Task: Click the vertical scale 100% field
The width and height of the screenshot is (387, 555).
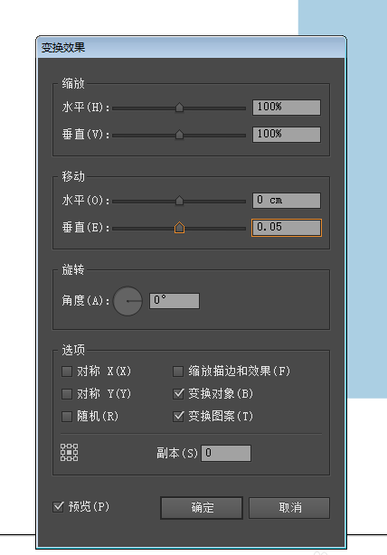Action: tap(287, 135)
